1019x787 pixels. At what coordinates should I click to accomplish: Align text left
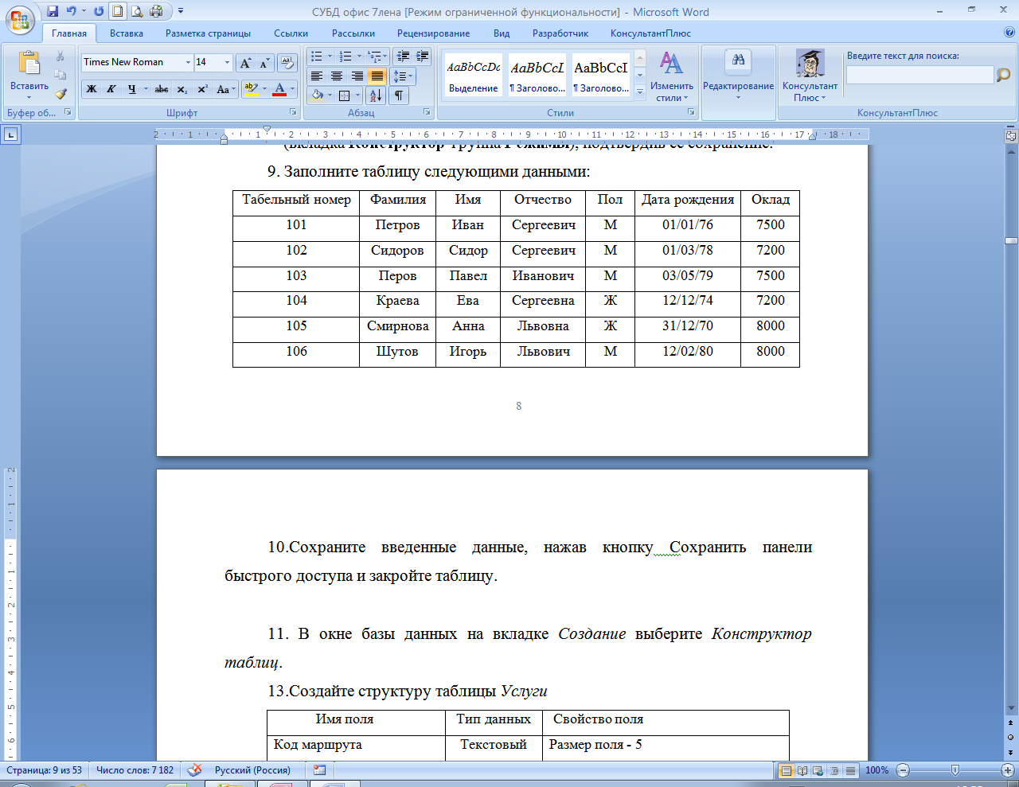pos(317,76)
